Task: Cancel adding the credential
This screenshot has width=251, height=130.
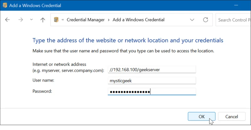Action: [x=232, y=116]
